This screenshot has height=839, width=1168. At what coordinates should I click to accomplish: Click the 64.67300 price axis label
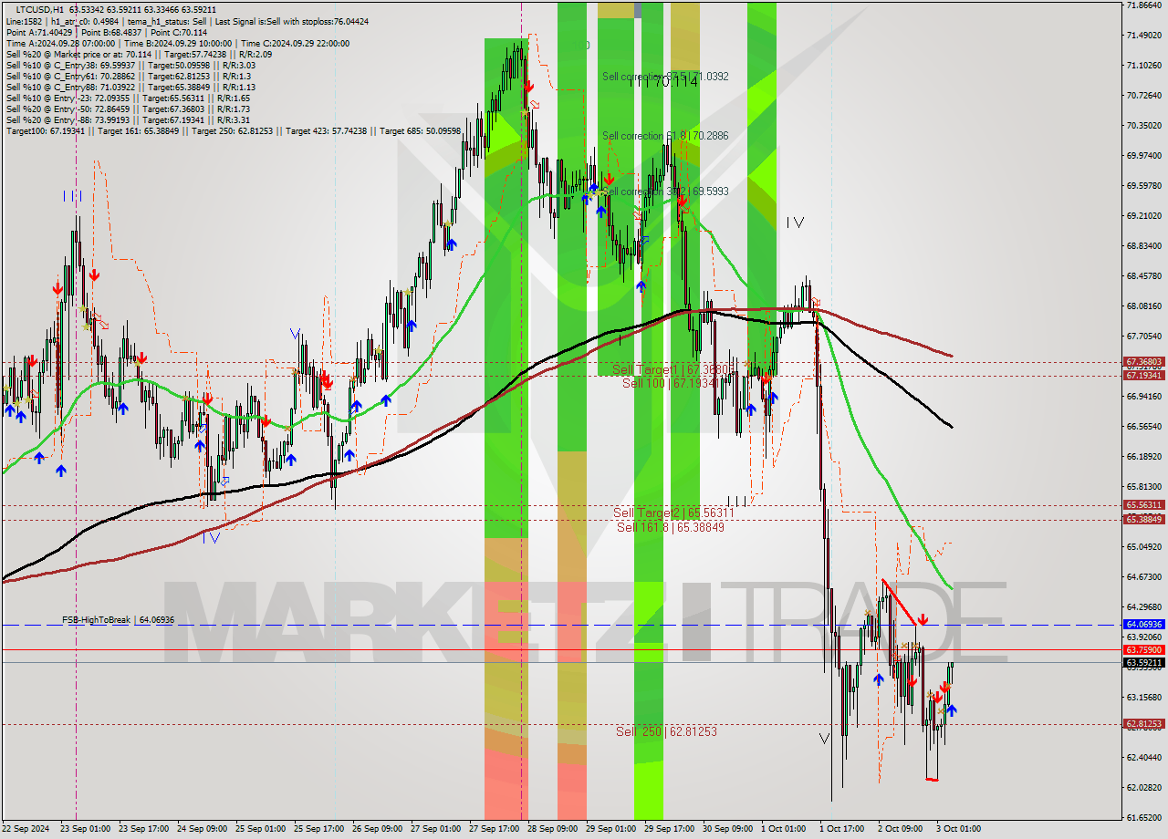pyautogui.click(x=1143, y=576)
